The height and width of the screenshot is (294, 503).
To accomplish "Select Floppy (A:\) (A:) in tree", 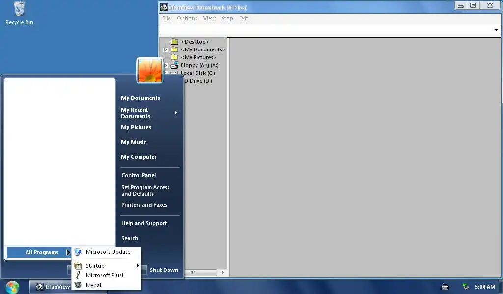I will pos(199,65).
